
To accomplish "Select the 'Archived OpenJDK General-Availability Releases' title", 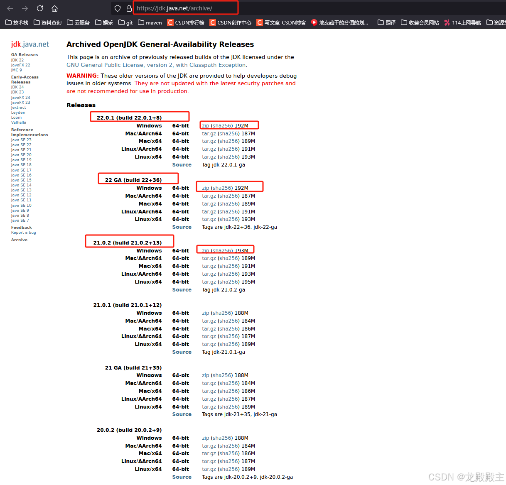I will click(x=160, y=44).
